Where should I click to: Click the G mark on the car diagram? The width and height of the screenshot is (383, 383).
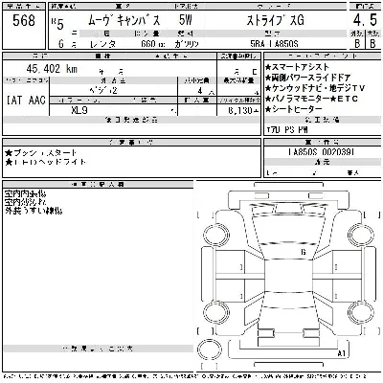click(304, 252)
